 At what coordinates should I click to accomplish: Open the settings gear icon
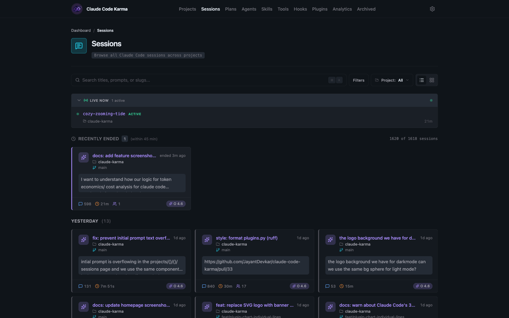coord(432,9)
